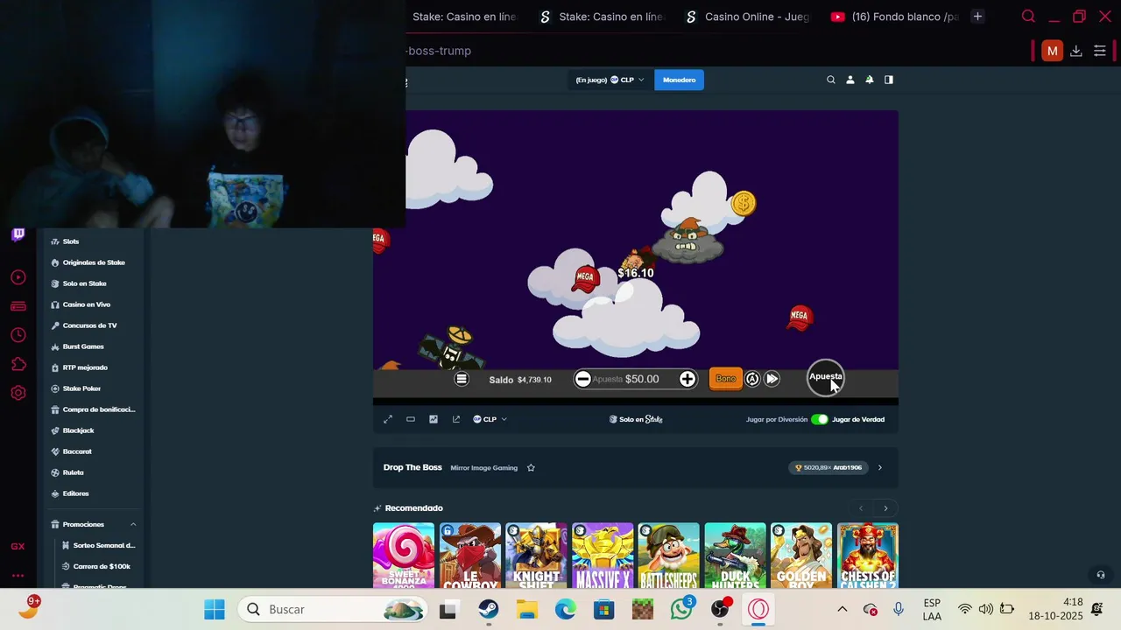1121x630 pixels.
Task: Open Originales de Stake in sidebar
Action: [x=94, y=262]
